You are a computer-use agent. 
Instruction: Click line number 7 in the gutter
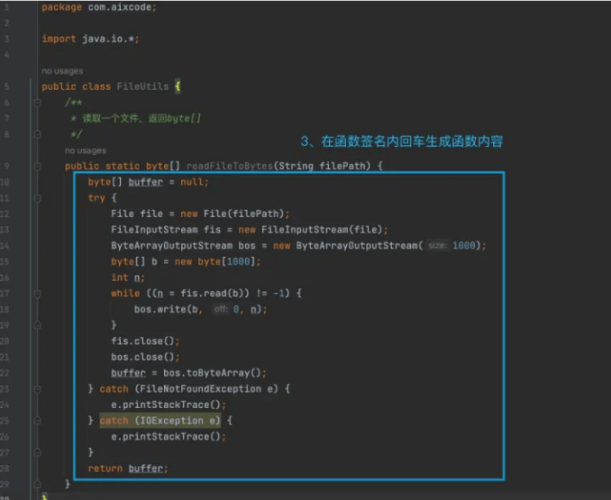pyautogui.click(x=6, y=118)
